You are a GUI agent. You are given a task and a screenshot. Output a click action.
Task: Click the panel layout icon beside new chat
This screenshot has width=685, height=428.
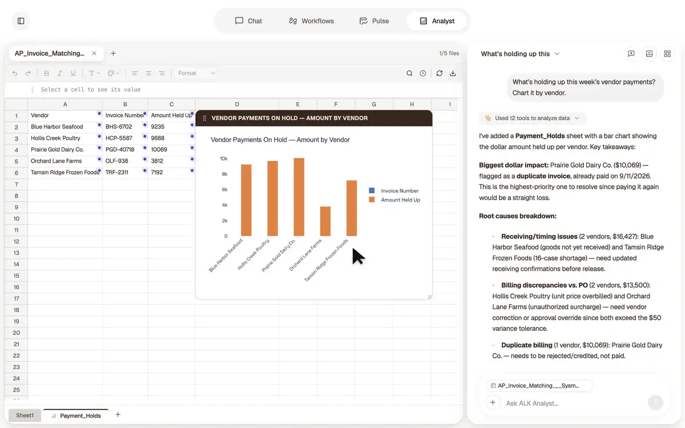pyautogui.click(x=650, y=54)
